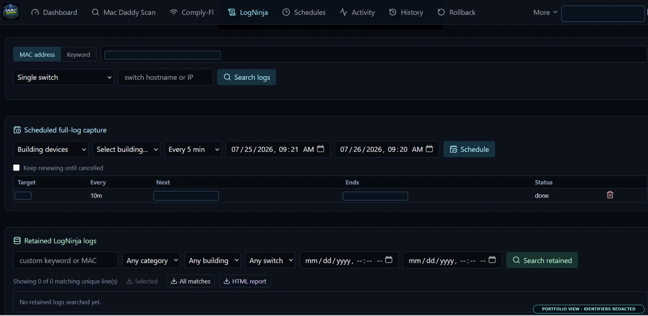648x316 pixels.
Task: Click 'No retained logs searched yet.' text
Action: tap(60, 302)
